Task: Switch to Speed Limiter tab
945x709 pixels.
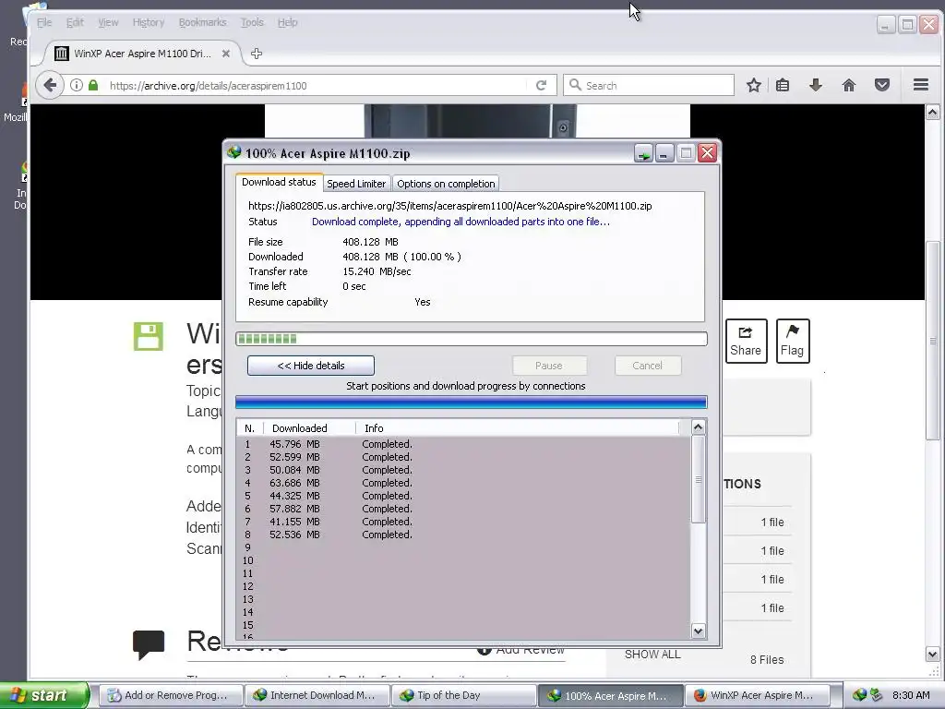Action: pos(356,184)
